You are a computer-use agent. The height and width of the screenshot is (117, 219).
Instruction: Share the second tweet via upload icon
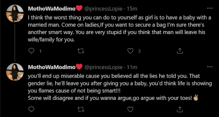(x=180, y=109)
